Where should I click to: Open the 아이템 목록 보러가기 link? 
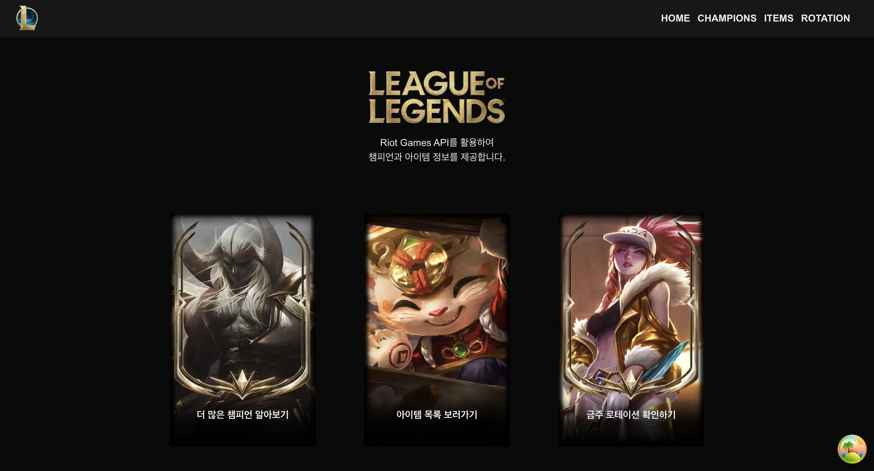[x=437, y=414]
